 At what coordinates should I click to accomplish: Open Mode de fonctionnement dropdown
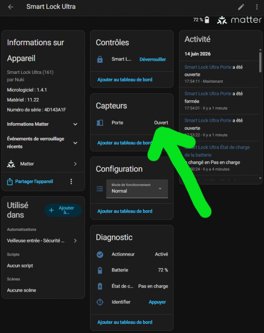[x=137, y=189]
